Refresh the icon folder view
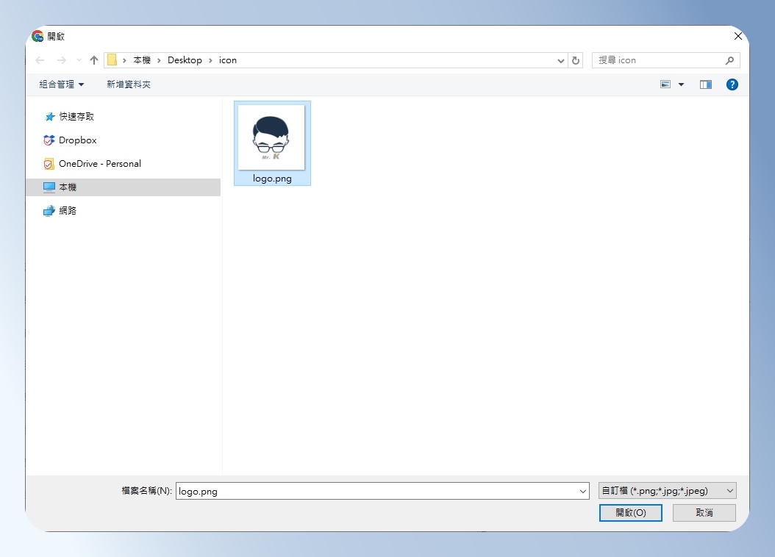 click(x=575, y=60)
